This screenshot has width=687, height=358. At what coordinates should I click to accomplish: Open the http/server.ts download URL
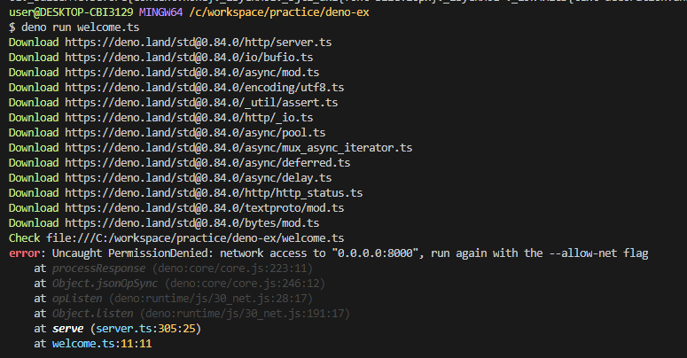198,42
